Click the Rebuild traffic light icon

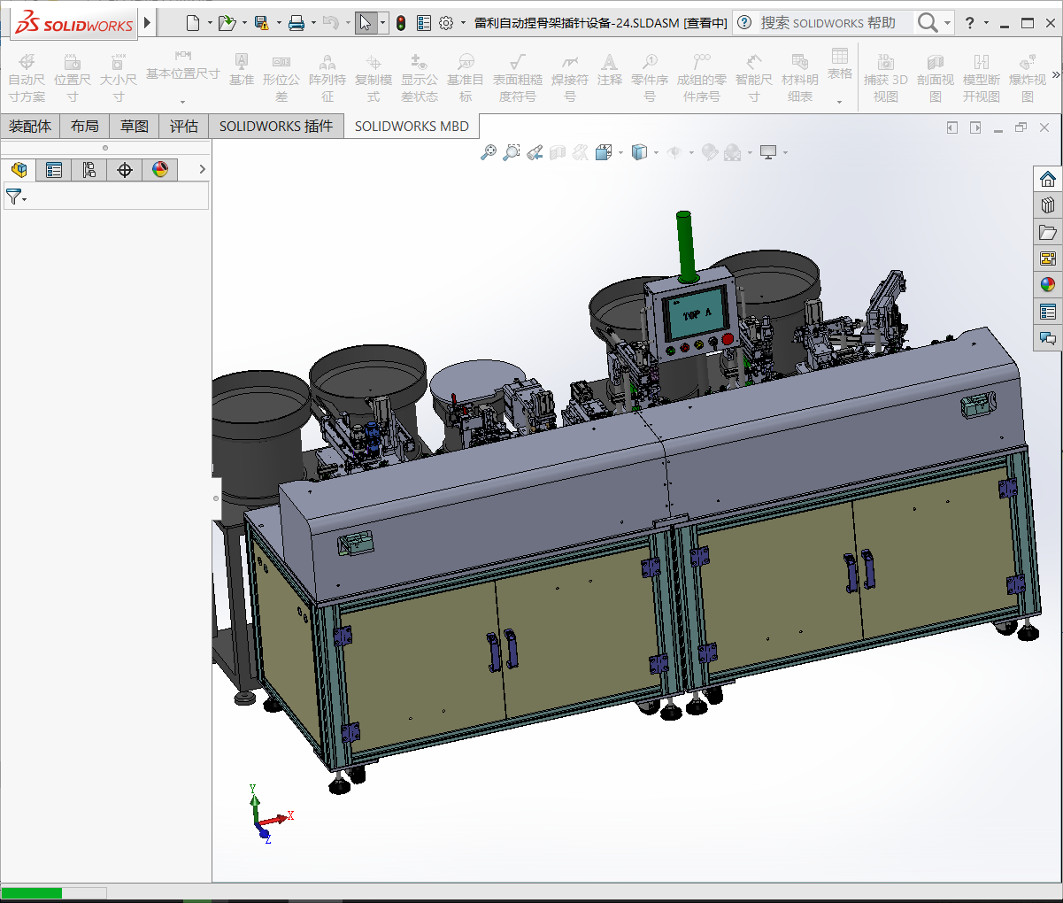(401, 23)
